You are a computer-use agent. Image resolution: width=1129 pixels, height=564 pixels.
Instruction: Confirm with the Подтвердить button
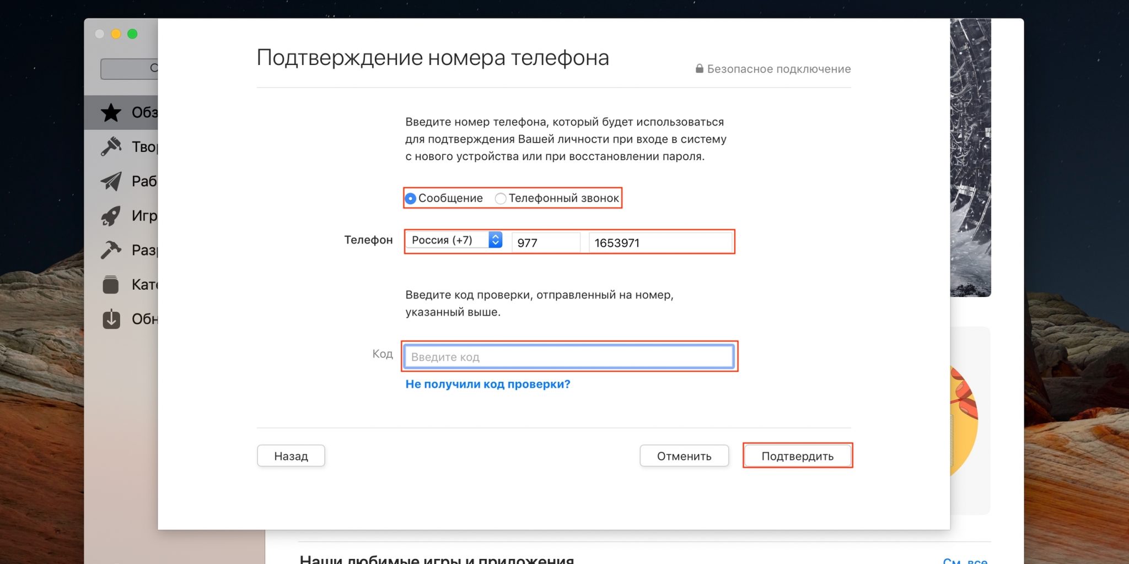[797, 456]
